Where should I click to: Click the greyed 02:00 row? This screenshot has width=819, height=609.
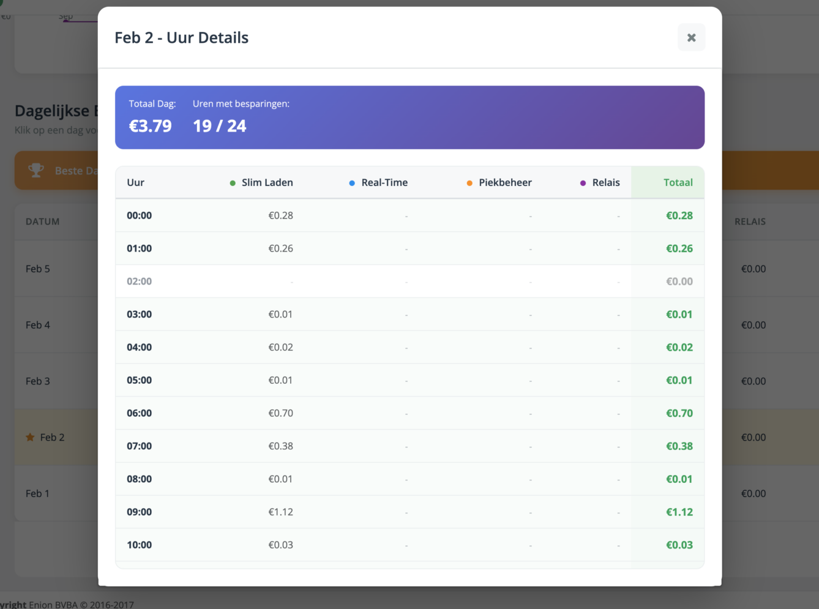(x=409, y=282)
